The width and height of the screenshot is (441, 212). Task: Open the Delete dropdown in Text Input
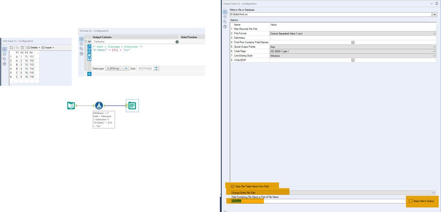pyautogui.click(x=34, y=48)
